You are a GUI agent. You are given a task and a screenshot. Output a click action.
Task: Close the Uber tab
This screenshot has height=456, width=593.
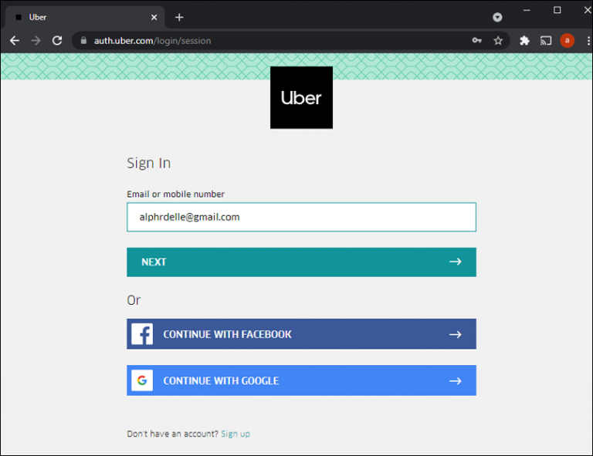154,18
